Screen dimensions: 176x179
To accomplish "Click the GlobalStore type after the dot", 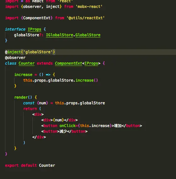I will [88, 35].
